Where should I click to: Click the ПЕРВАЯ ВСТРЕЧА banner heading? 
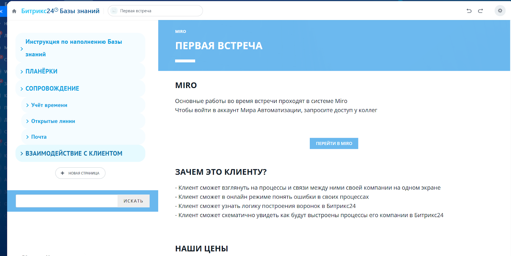[x=219, y=46]
